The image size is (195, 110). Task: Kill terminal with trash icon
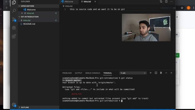pos(161,73)
